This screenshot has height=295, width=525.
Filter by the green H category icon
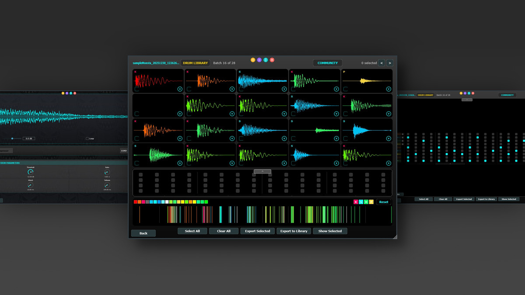pyautogui.click(x=366, y=202)
